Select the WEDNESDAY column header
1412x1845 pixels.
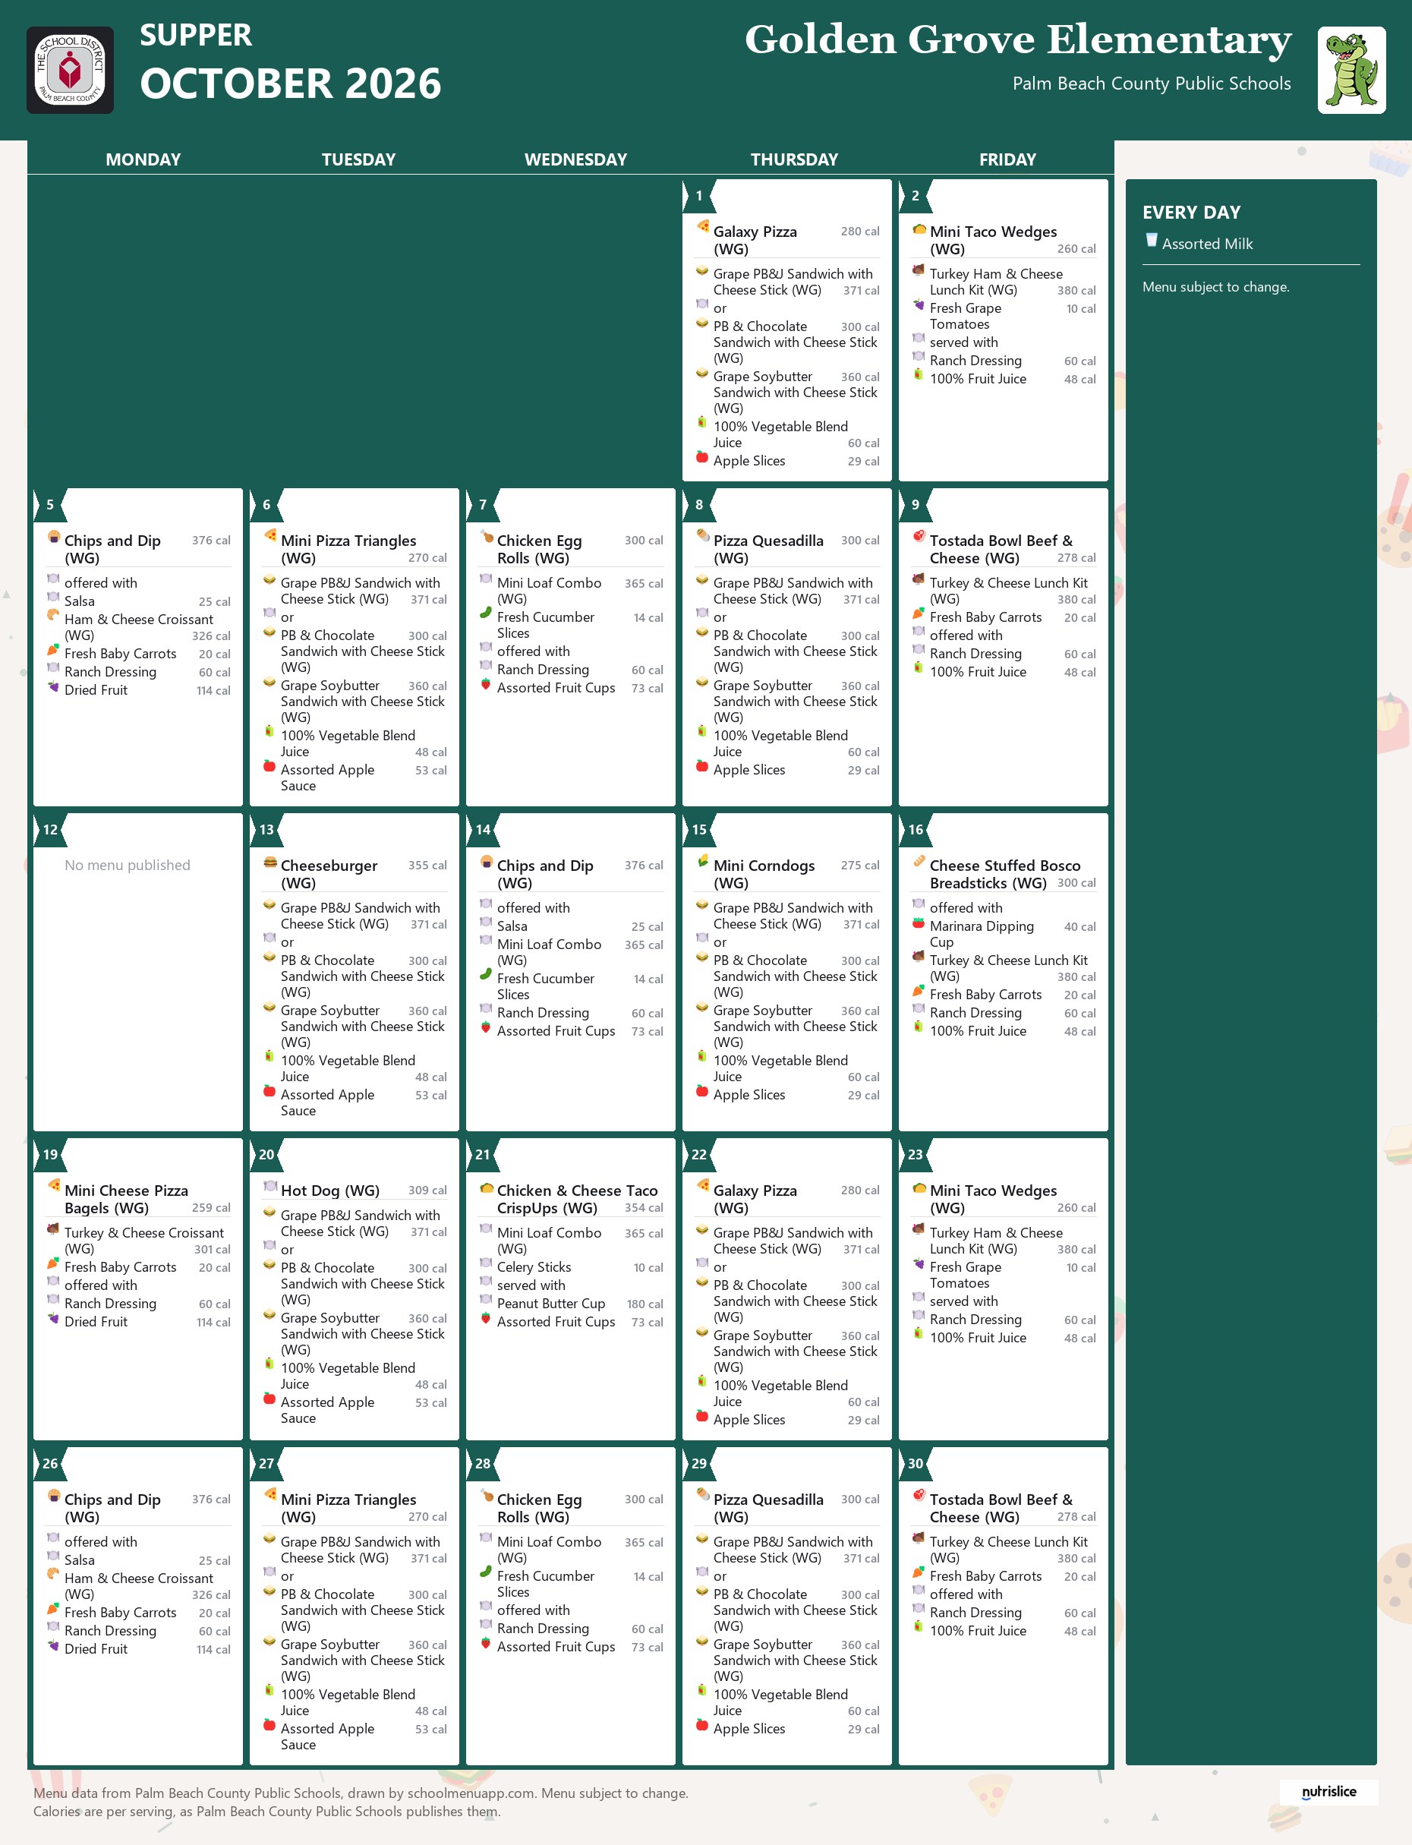[x=575, y=159]
